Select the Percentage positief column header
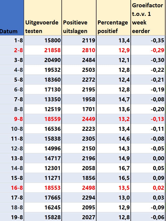 click(113, 18)
